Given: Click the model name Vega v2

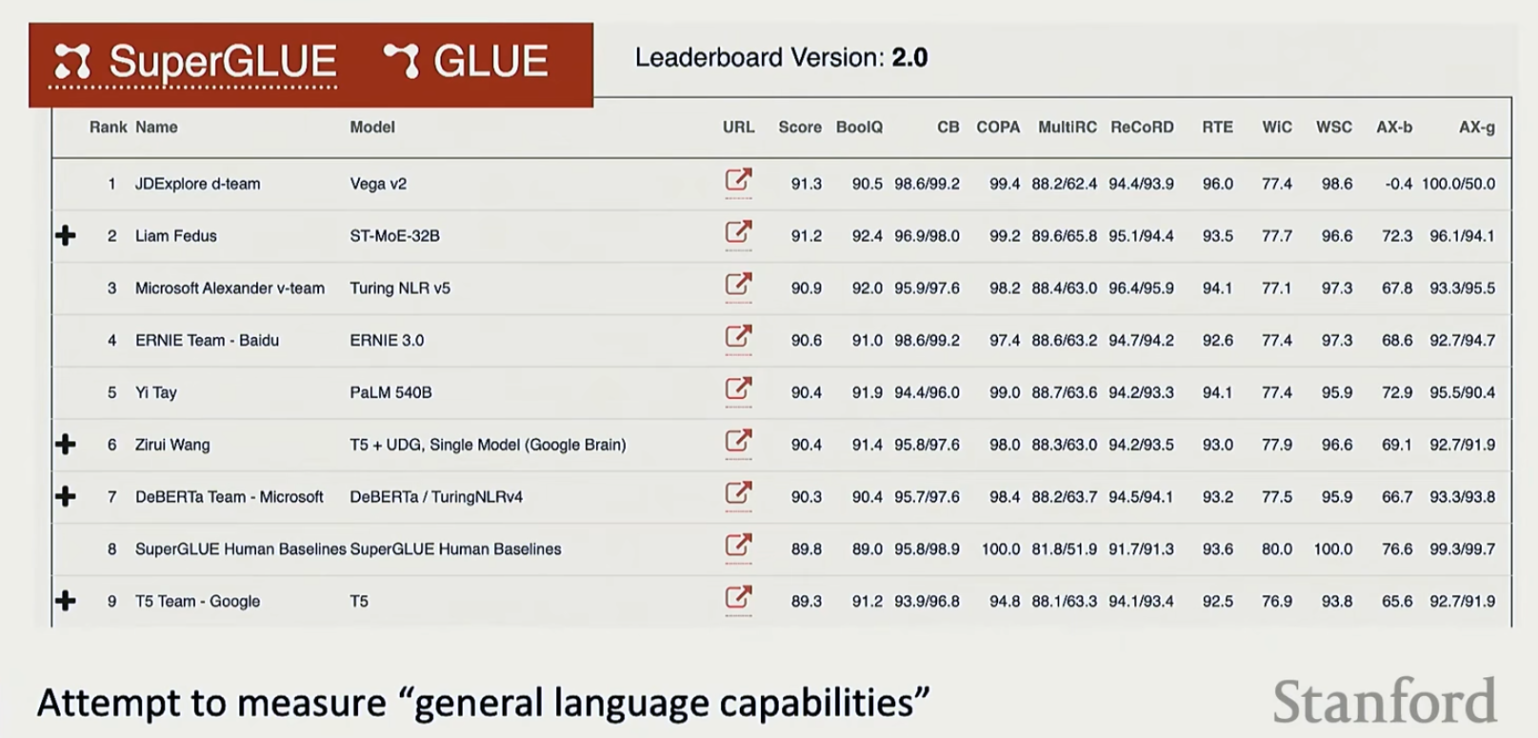Looking at the screenshot, I should (x=378, y=184).
